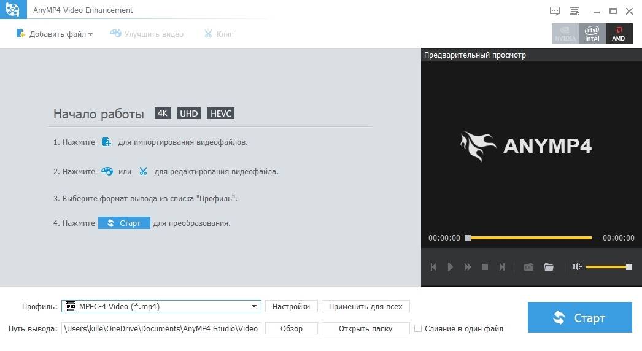
Task: Click the snapshot camera icon
Action: coord(528,267)
